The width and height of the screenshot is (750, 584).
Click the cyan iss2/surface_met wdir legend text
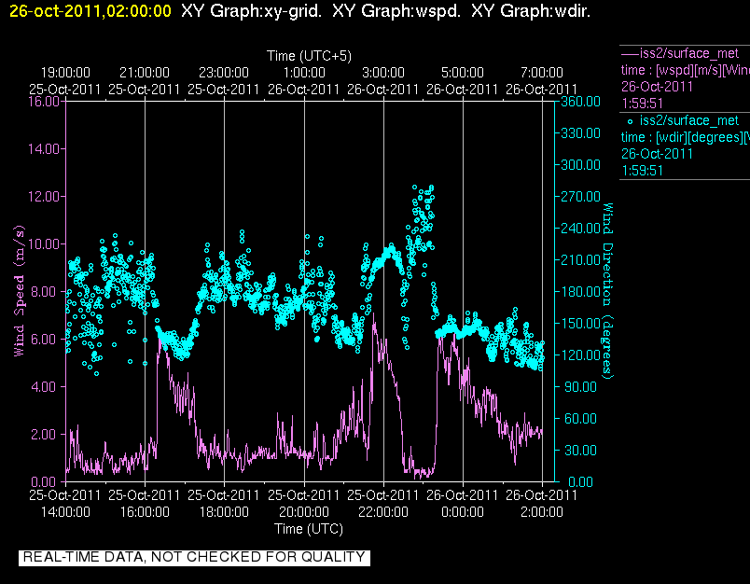tap(689, 120)
